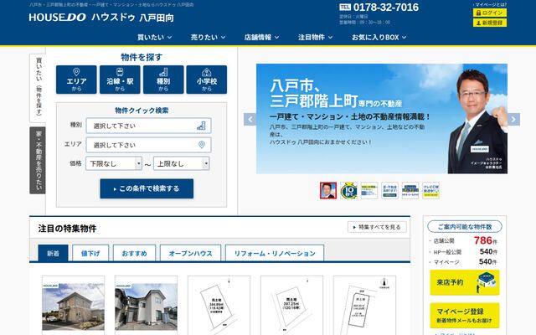Click the 新規登録 registration button
The height and width of the screenshot is (335, 536).
pos(489,23)
